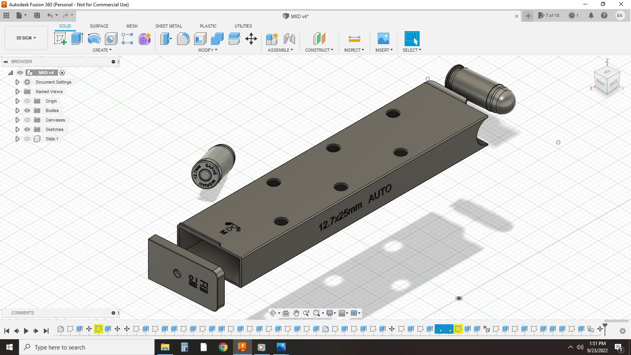Select the Look At tool

(286, 313)
